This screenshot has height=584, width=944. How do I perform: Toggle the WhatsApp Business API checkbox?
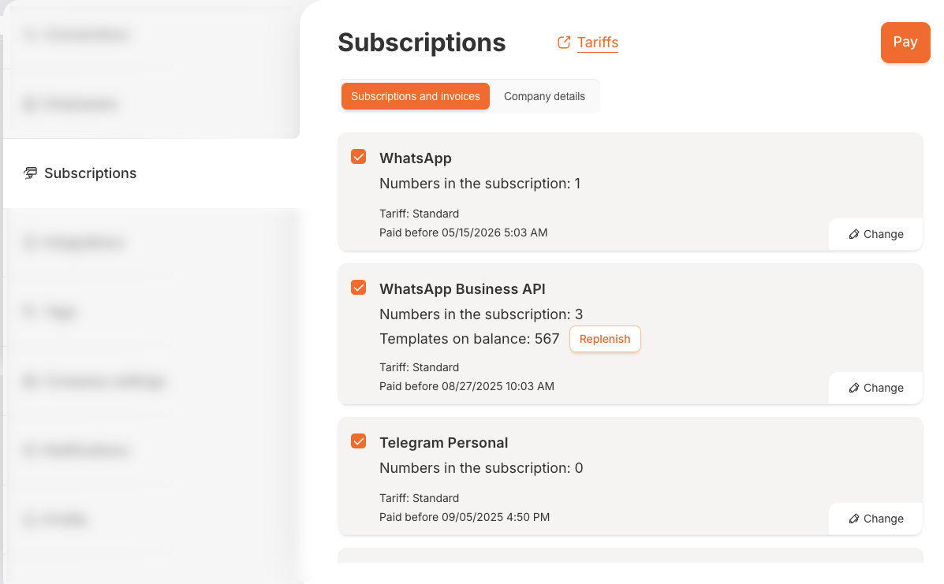[358, 288]
